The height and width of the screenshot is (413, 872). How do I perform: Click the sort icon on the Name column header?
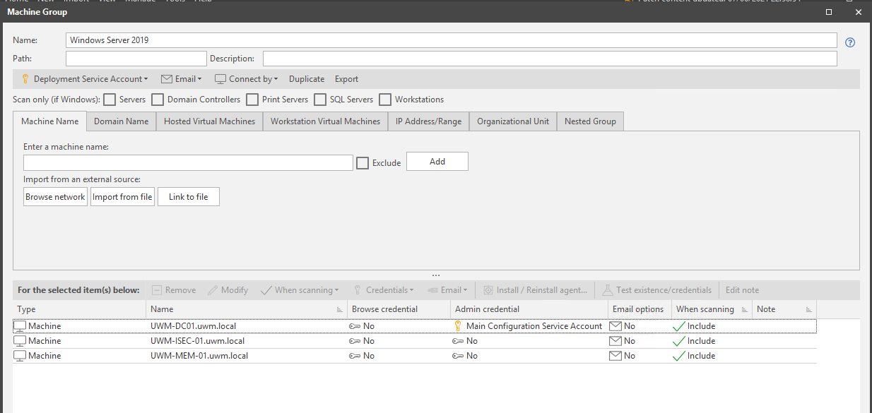point(339,309)
